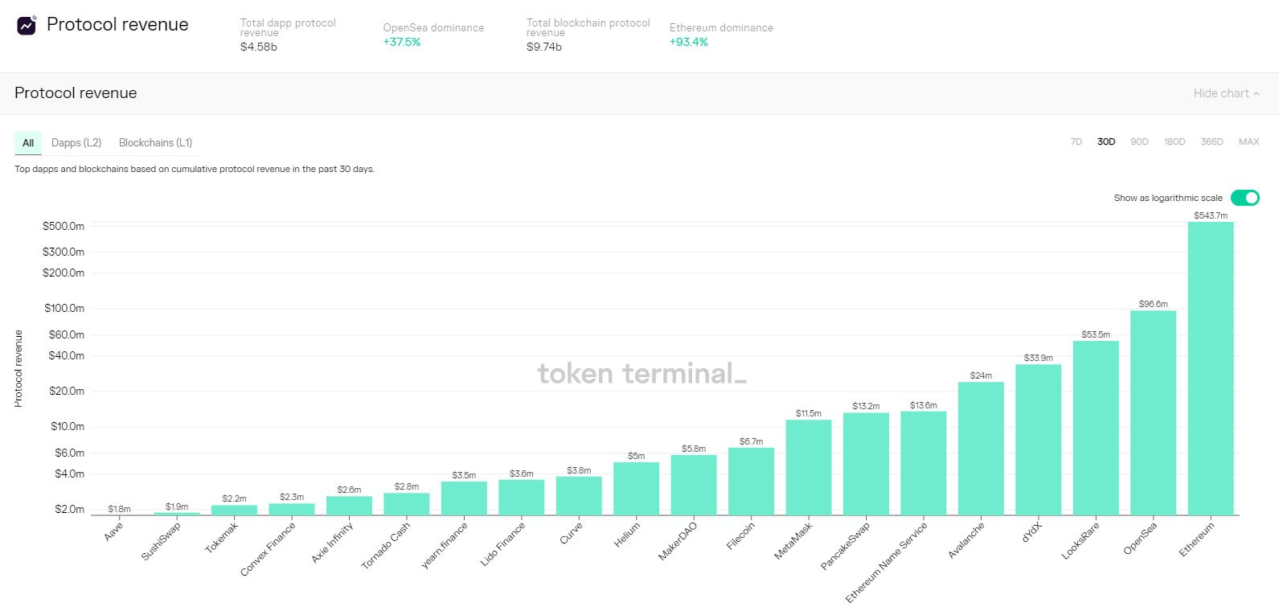
Task: Click the Ethereum axis label
Action: [1197, 539]
